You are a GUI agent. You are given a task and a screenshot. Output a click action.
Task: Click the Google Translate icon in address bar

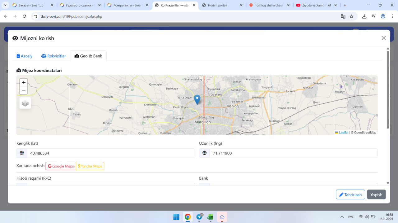coord(343,16)
